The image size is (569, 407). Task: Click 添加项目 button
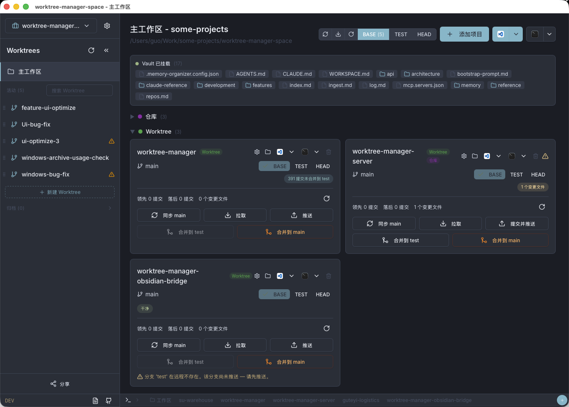465,34
